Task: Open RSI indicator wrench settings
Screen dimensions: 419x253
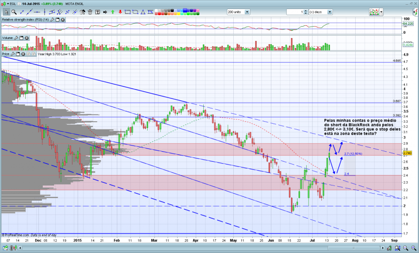Action: (52, 19)
